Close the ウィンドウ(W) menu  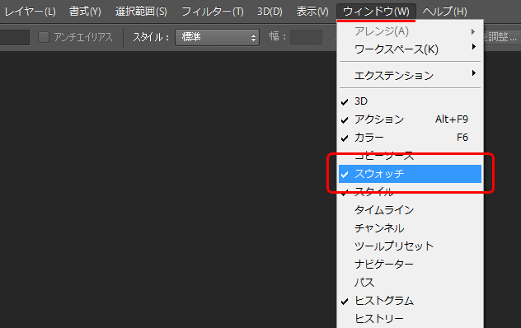(376, 12)
